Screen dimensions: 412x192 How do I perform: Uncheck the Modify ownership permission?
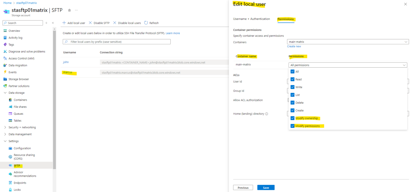pos(292,118)
